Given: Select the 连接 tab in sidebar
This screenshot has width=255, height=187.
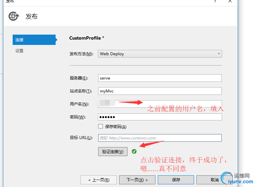Looking at the screenshot, I should coord(34,40).
